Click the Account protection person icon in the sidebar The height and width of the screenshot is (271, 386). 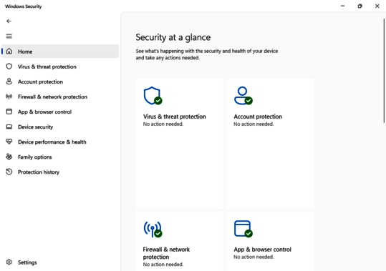pos(9,82)
